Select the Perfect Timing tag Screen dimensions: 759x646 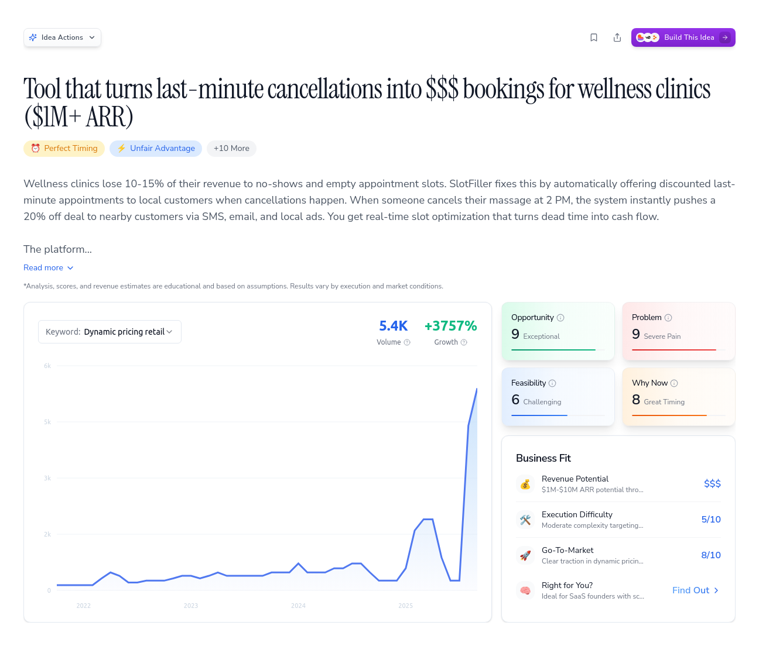(64, 149)
